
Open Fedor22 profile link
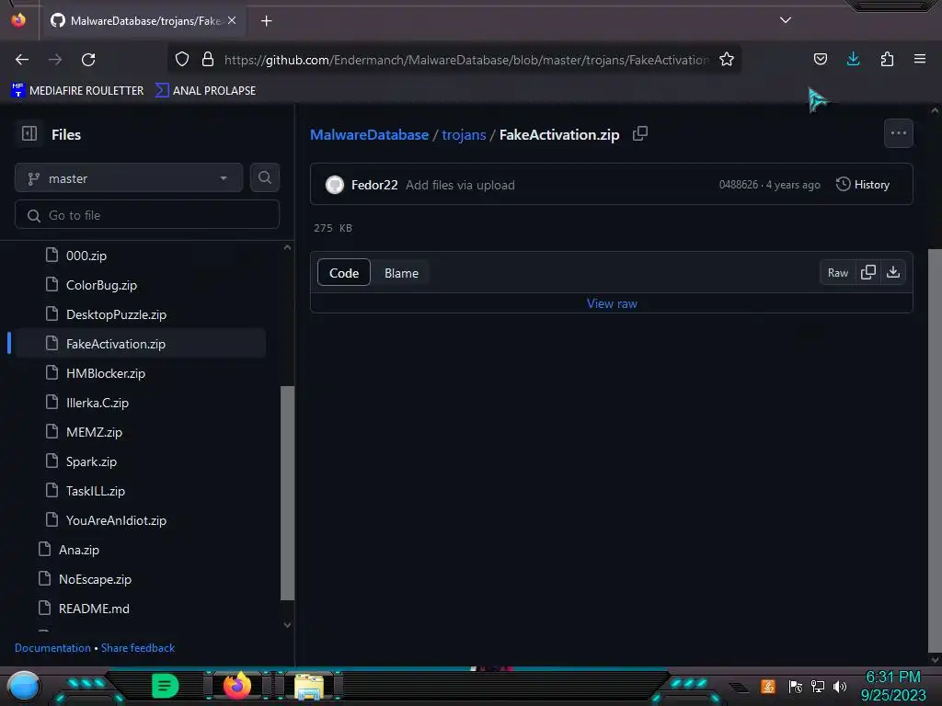tap(374, 185)
